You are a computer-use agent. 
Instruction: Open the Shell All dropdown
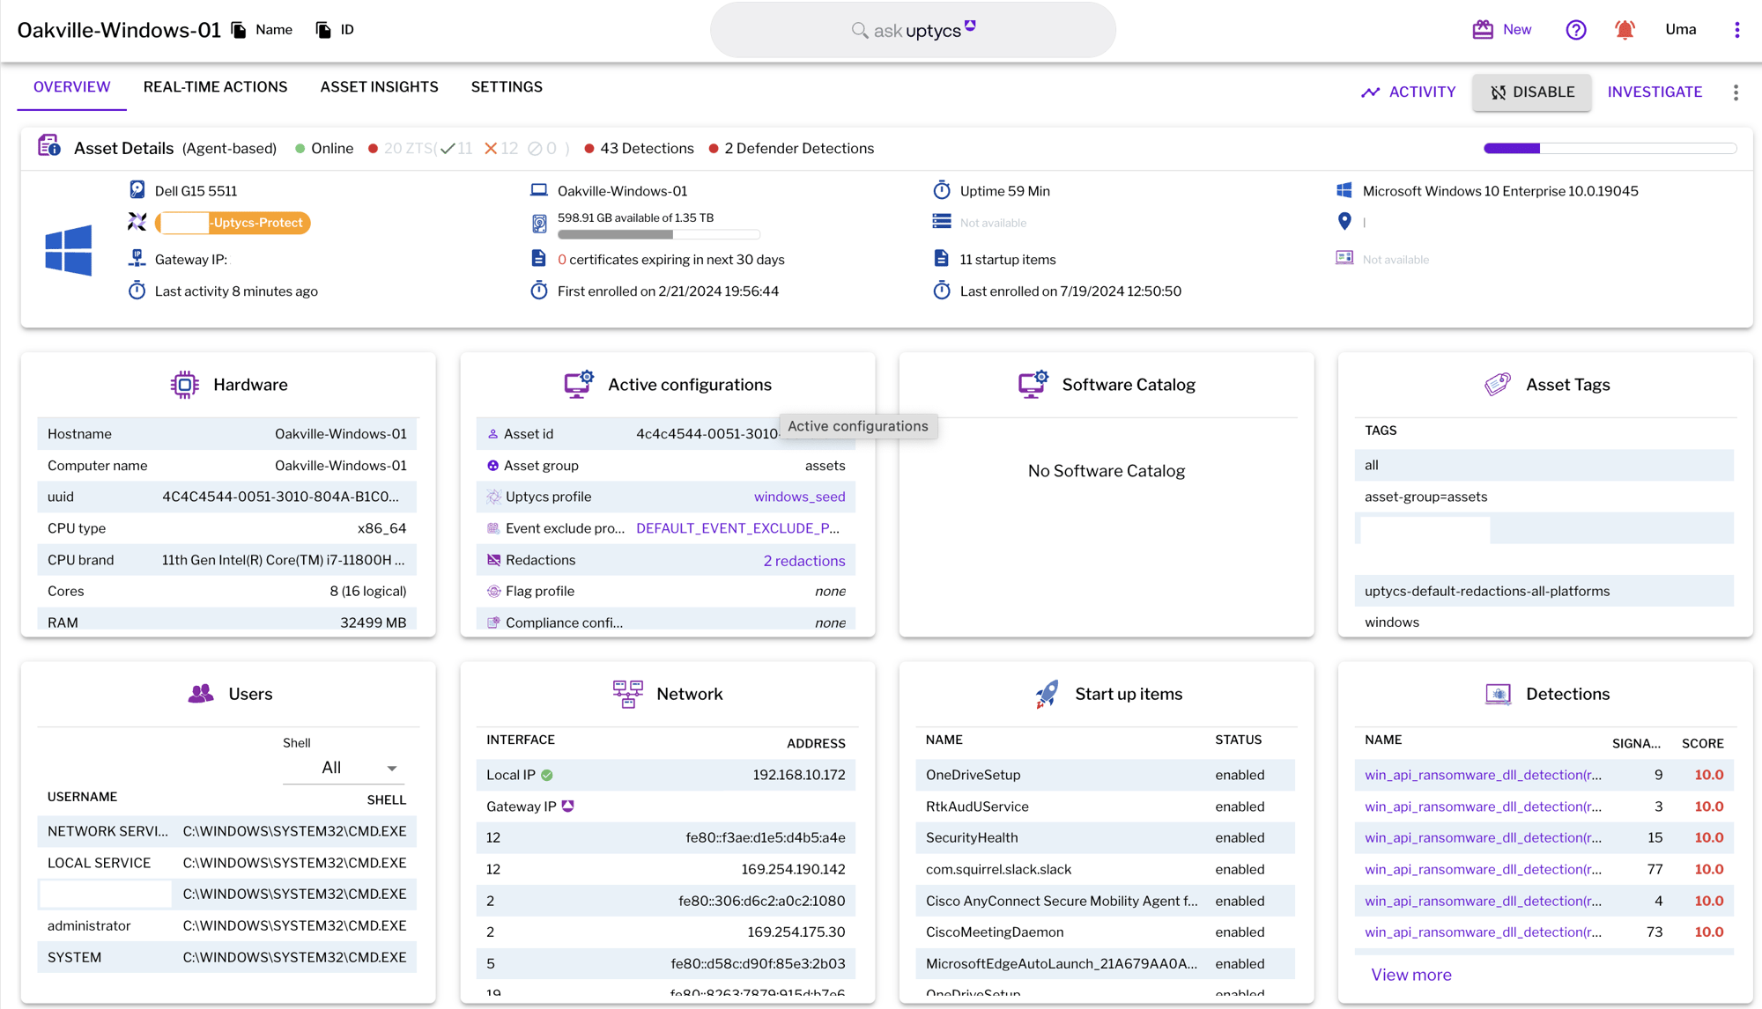point(344,768)
